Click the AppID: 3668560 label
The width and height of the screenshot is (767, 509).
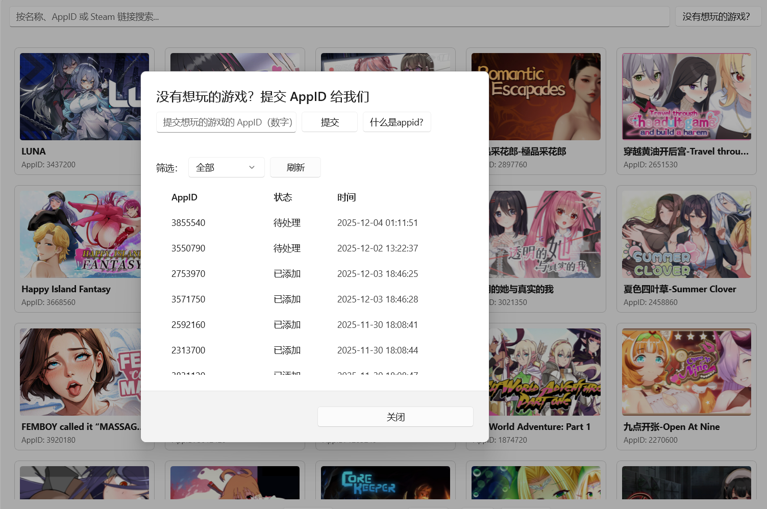(48, 302)
